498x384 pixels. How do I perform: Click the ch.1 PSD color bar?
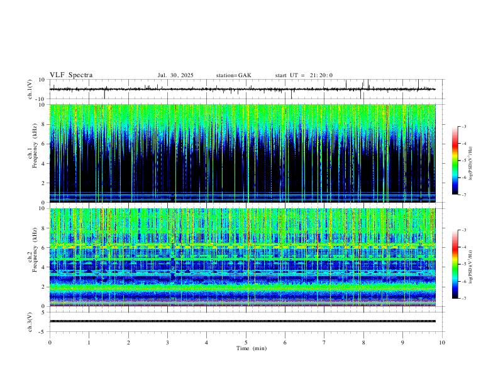455,161
